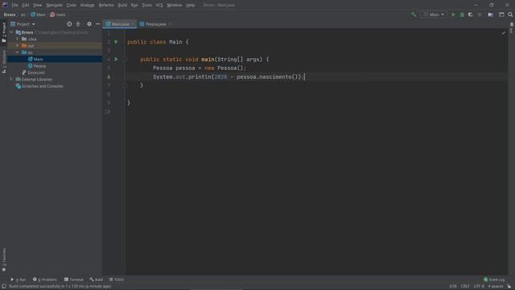This screenshot has width=515, height=290.
Task: Click the main method breadcrumb
Action: (x=58, y=14)
